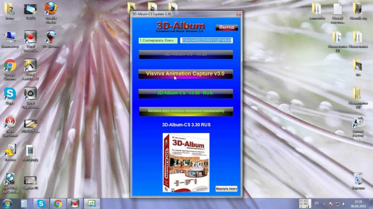Select the Recuva desktop shortcut

pos(10,153)
